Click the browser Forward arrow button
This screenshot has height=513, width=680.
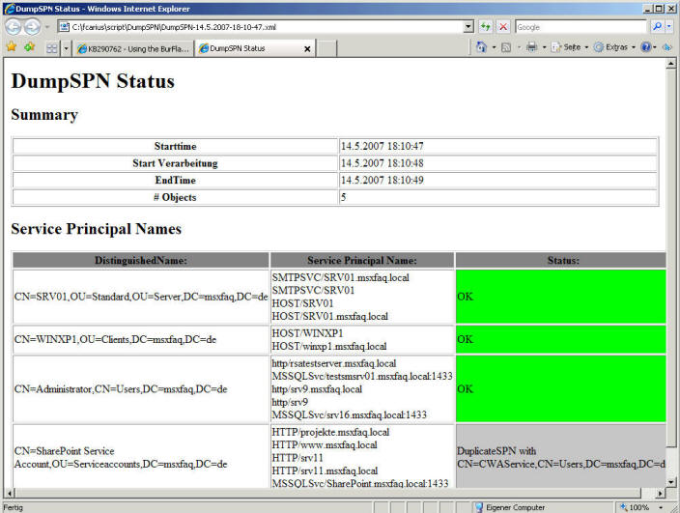coord(33,27)
